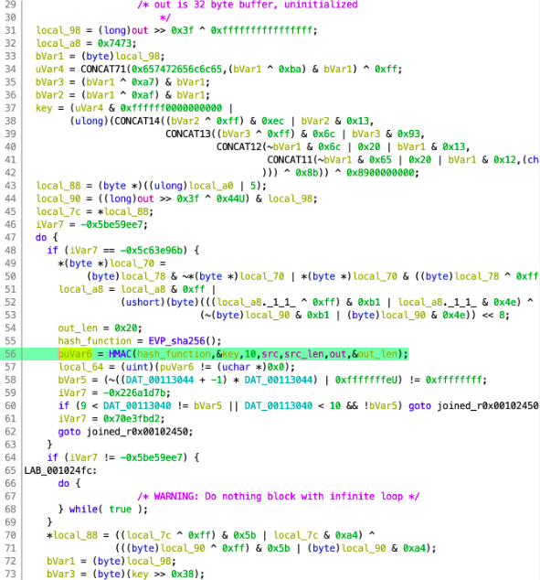Click out_len variable assigned 0x20 on line 54
540x580 pixels.
pyautogui.click(x=78, y=328)
